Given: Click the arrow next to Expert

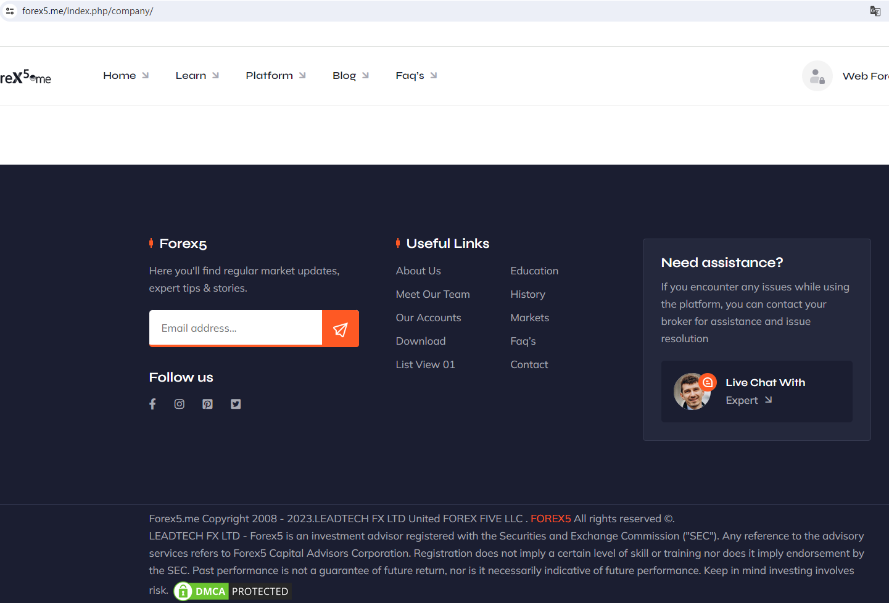Looking at the screenshot, I should (x=769, y=400).
